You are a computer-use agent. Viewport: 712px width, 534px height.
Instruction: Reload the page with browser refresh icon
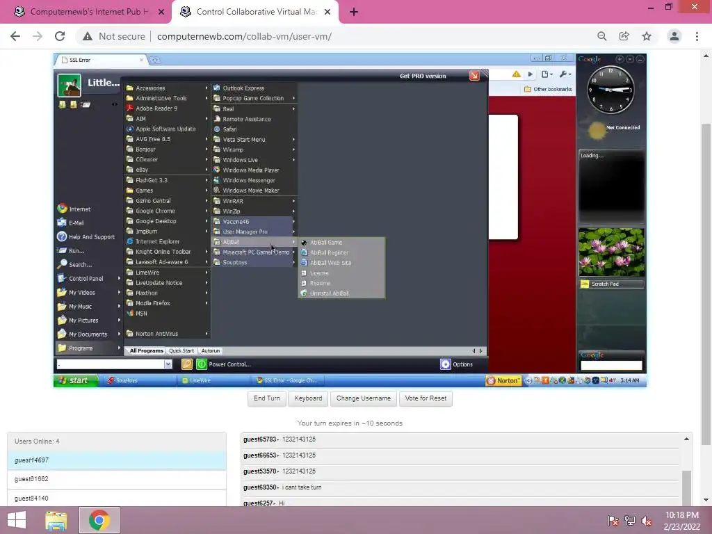coord(60,36)
